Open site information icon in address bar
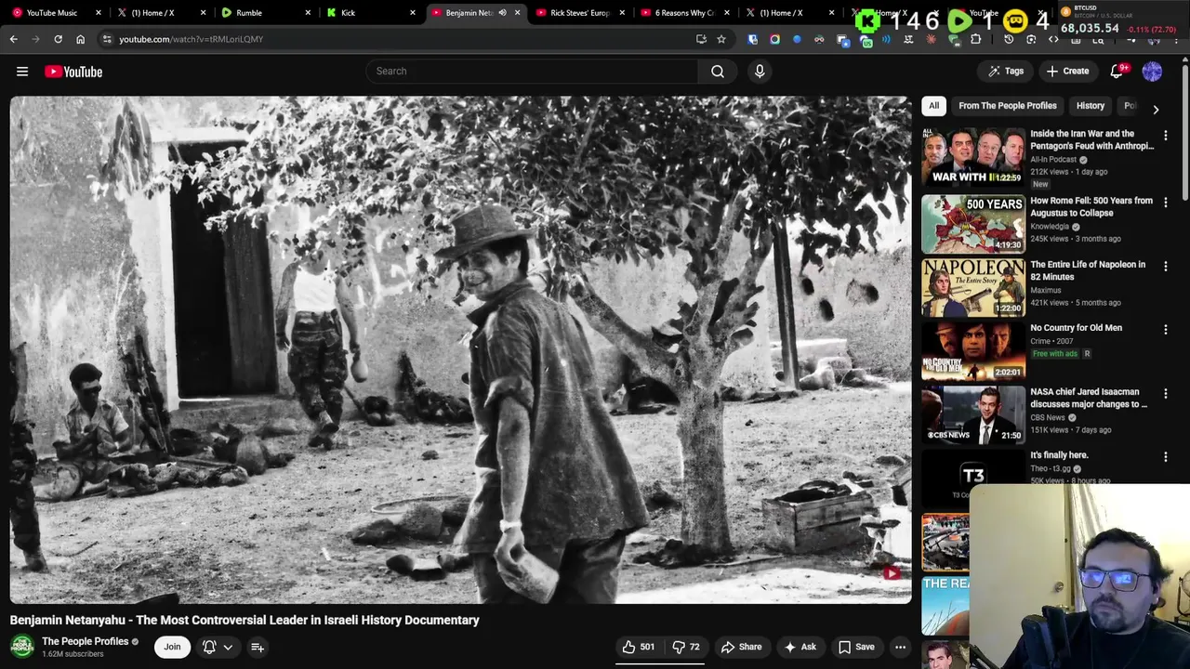Viewport: 1190px width, 669px height. [107, 39]
